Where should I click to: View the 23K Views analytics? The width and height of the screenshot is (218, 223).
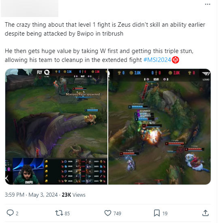tap(74, 195)
